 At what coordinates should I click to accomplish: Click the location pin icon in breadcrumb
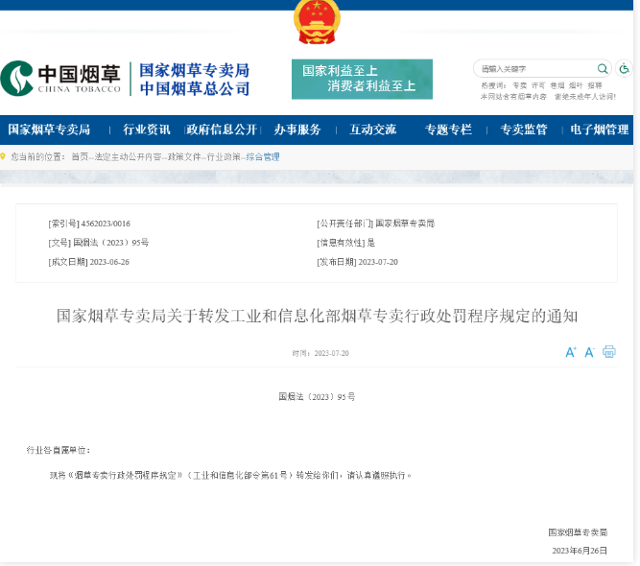pos(4,156)
